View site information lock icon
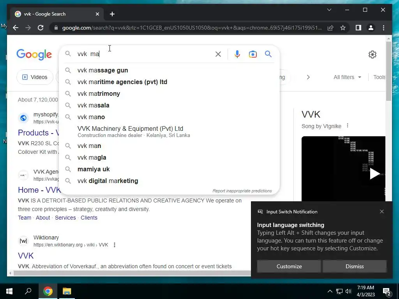 coord(56,28)
